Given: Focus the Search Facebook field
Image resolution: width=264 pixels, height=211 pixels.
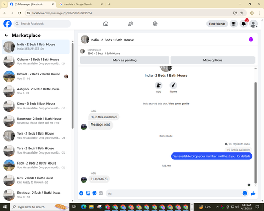Looking at the screenshot, I should [42, 24].
